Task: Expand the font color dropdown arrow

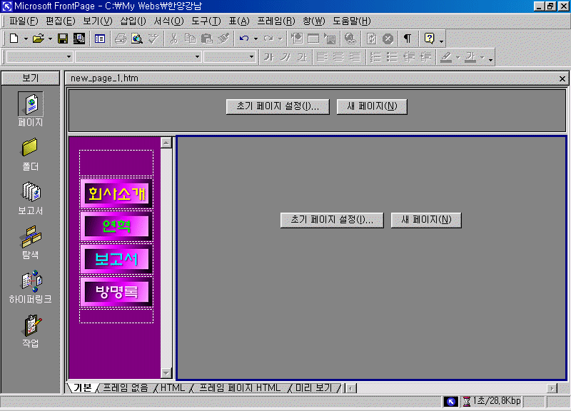Action: (482, 57)
